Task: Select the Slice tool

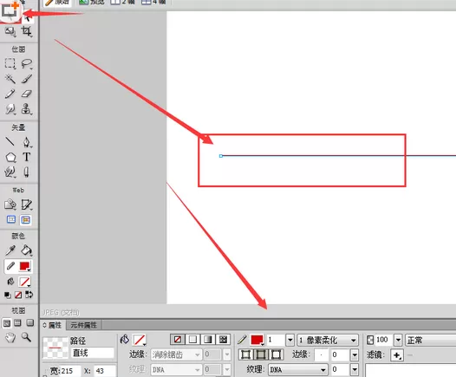Action: (27, 205)
